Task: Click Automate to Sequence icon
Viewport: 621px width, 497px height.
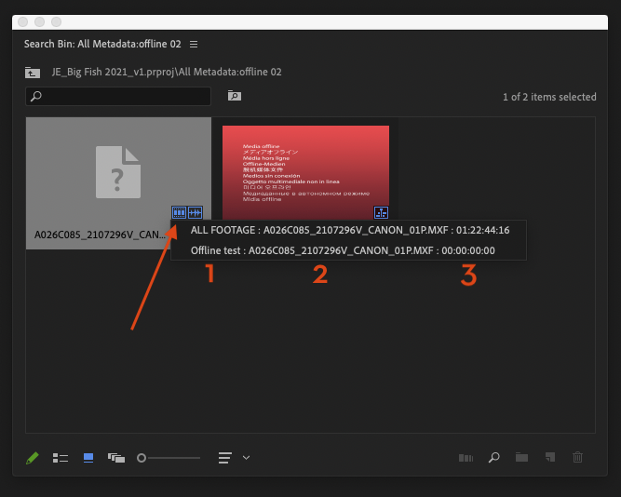Action: 466,458
